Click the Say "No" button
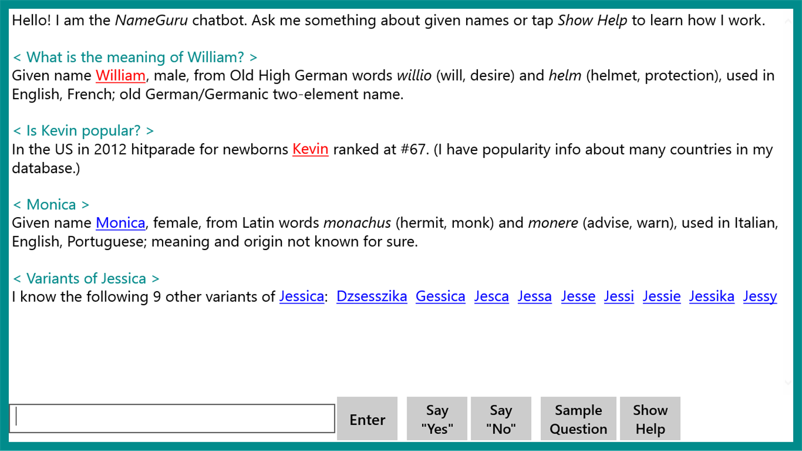This screenshot has height=451, width=802. 501,419
